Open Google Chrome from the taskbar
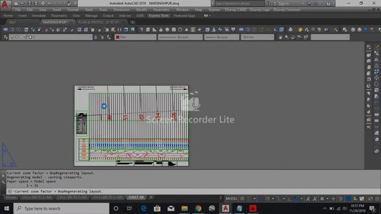This screenshot has height=214, width=381. 198,209
